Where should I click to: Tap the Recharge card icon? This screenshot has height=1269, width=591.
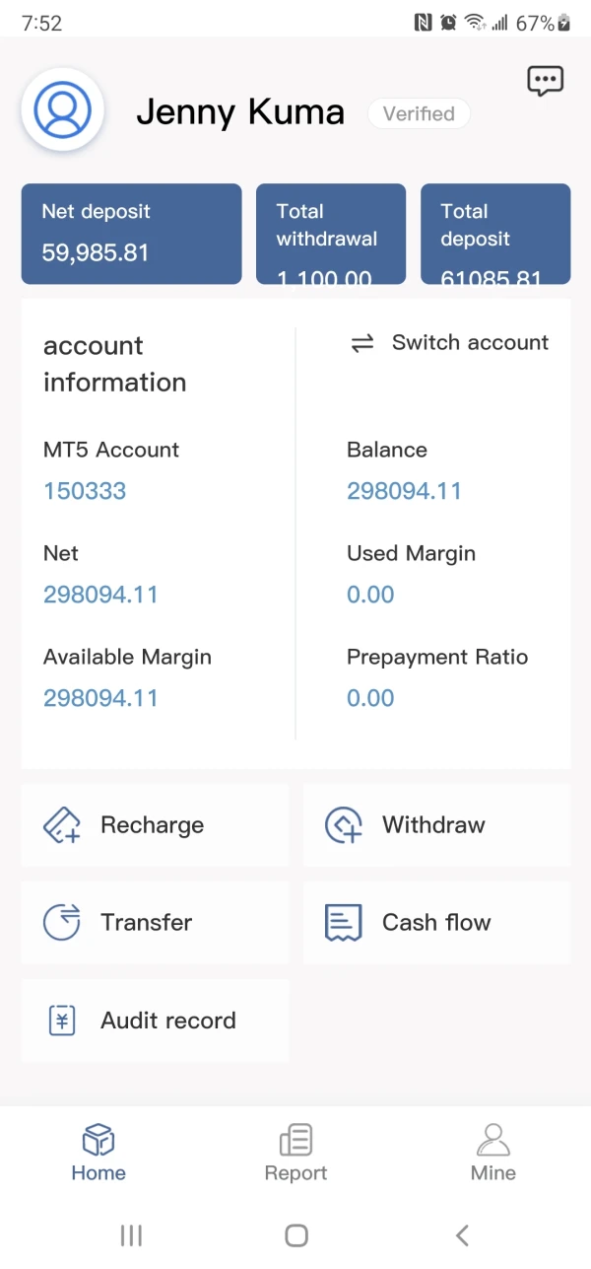pyautogui.click(x=62, y=825)
